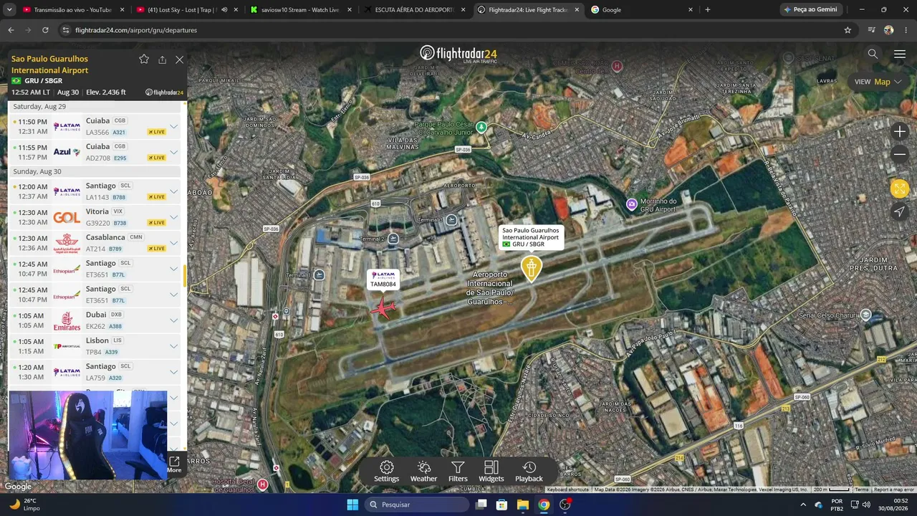The image size is (917, 516).
Task: Open the Flightradar24 hamburger menu
Action: (900, 54)
